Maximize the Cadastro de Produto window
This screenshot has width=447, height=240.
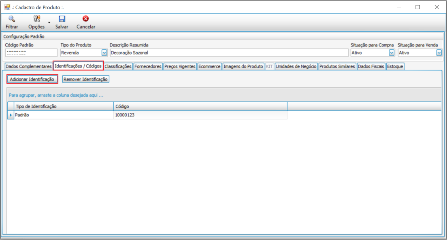(x=417, y=7)
